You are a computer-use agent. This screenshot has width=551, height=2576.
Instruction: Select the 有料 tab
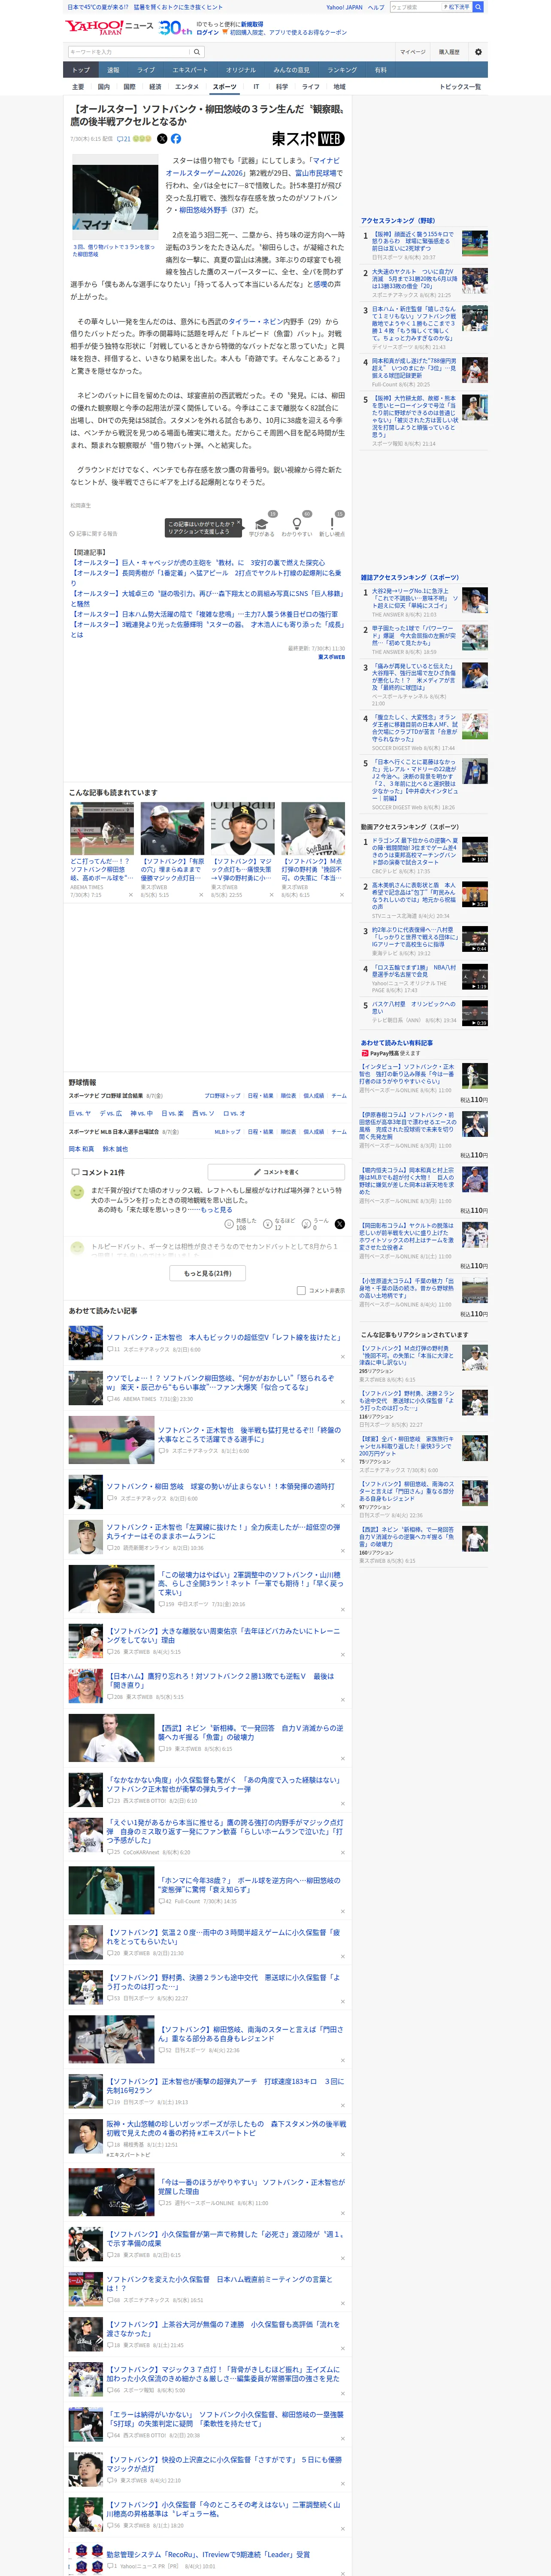pyautogui.click(x=380, y=70)
